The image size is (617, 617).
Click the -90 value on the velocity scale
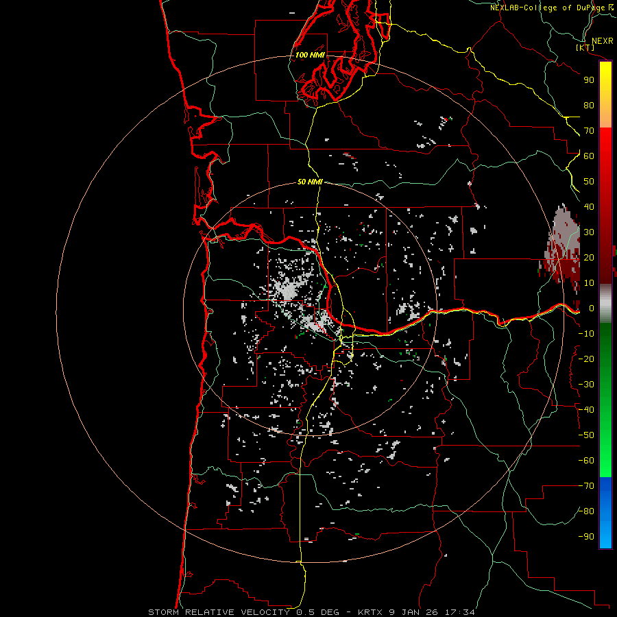pos(586,537)
